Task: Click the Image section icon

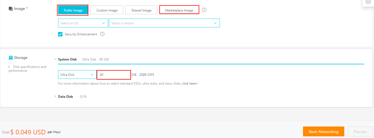Action: coord(11,8)
